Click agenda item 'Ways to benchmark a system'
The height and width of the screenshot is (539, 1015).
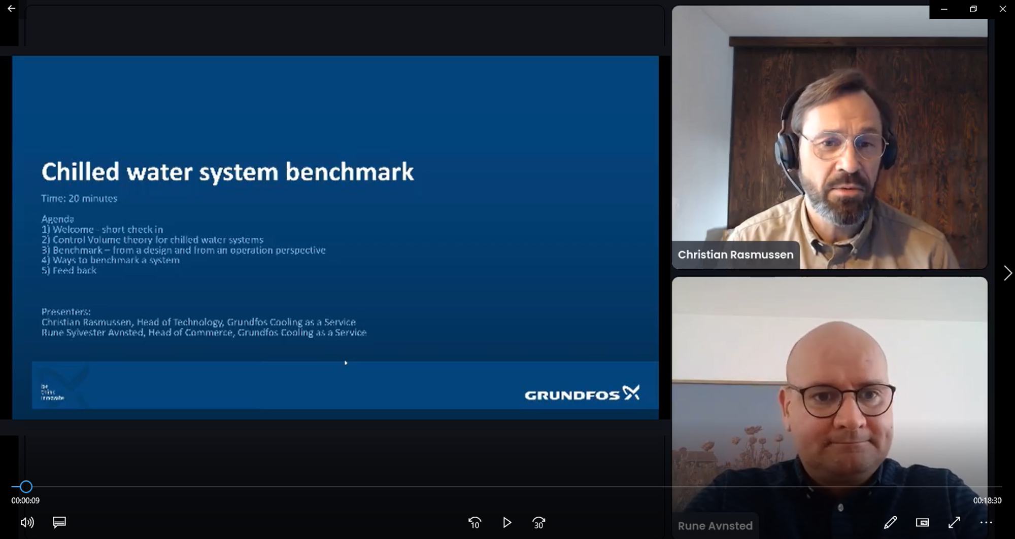click(110, 260)
